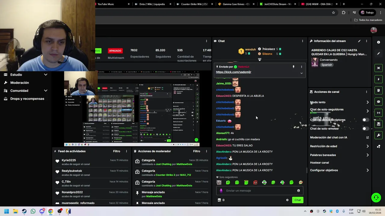Open WhatsApp from the taskbar
Screen dimensions: 385x216
click(33, 211)
